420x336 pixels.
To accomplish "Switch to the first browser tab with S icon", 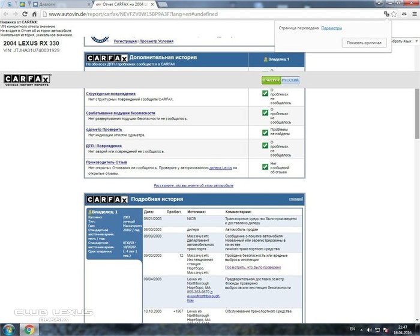I will point(10,4).
